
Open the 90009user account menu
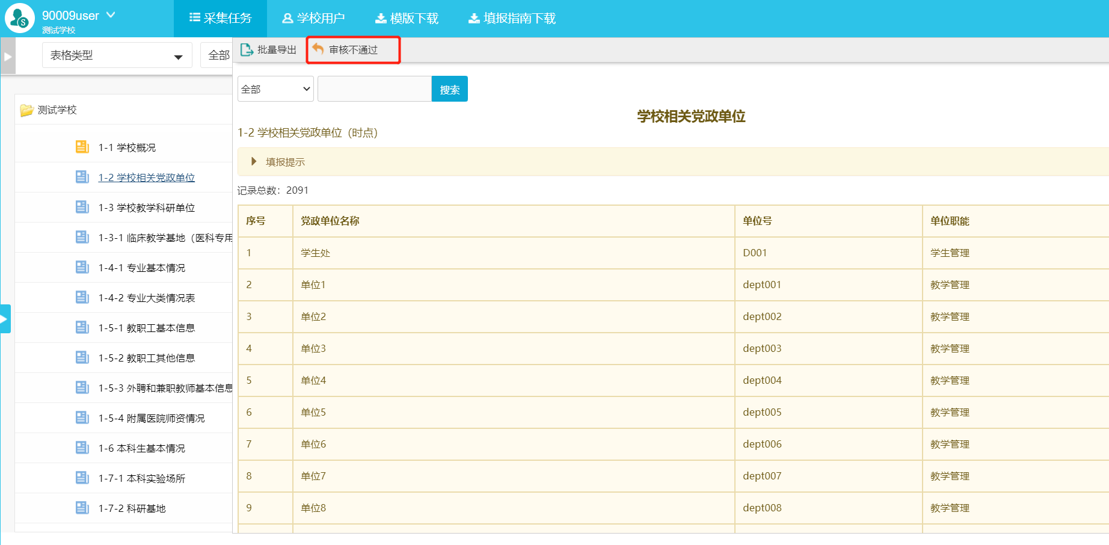[78, 16]
